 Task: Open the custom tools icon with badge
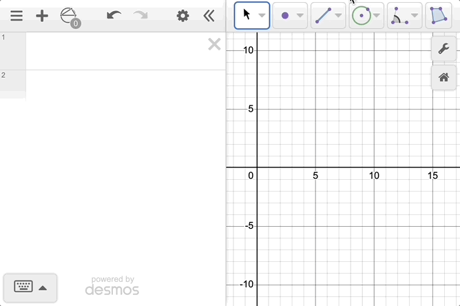click(70, 17)
